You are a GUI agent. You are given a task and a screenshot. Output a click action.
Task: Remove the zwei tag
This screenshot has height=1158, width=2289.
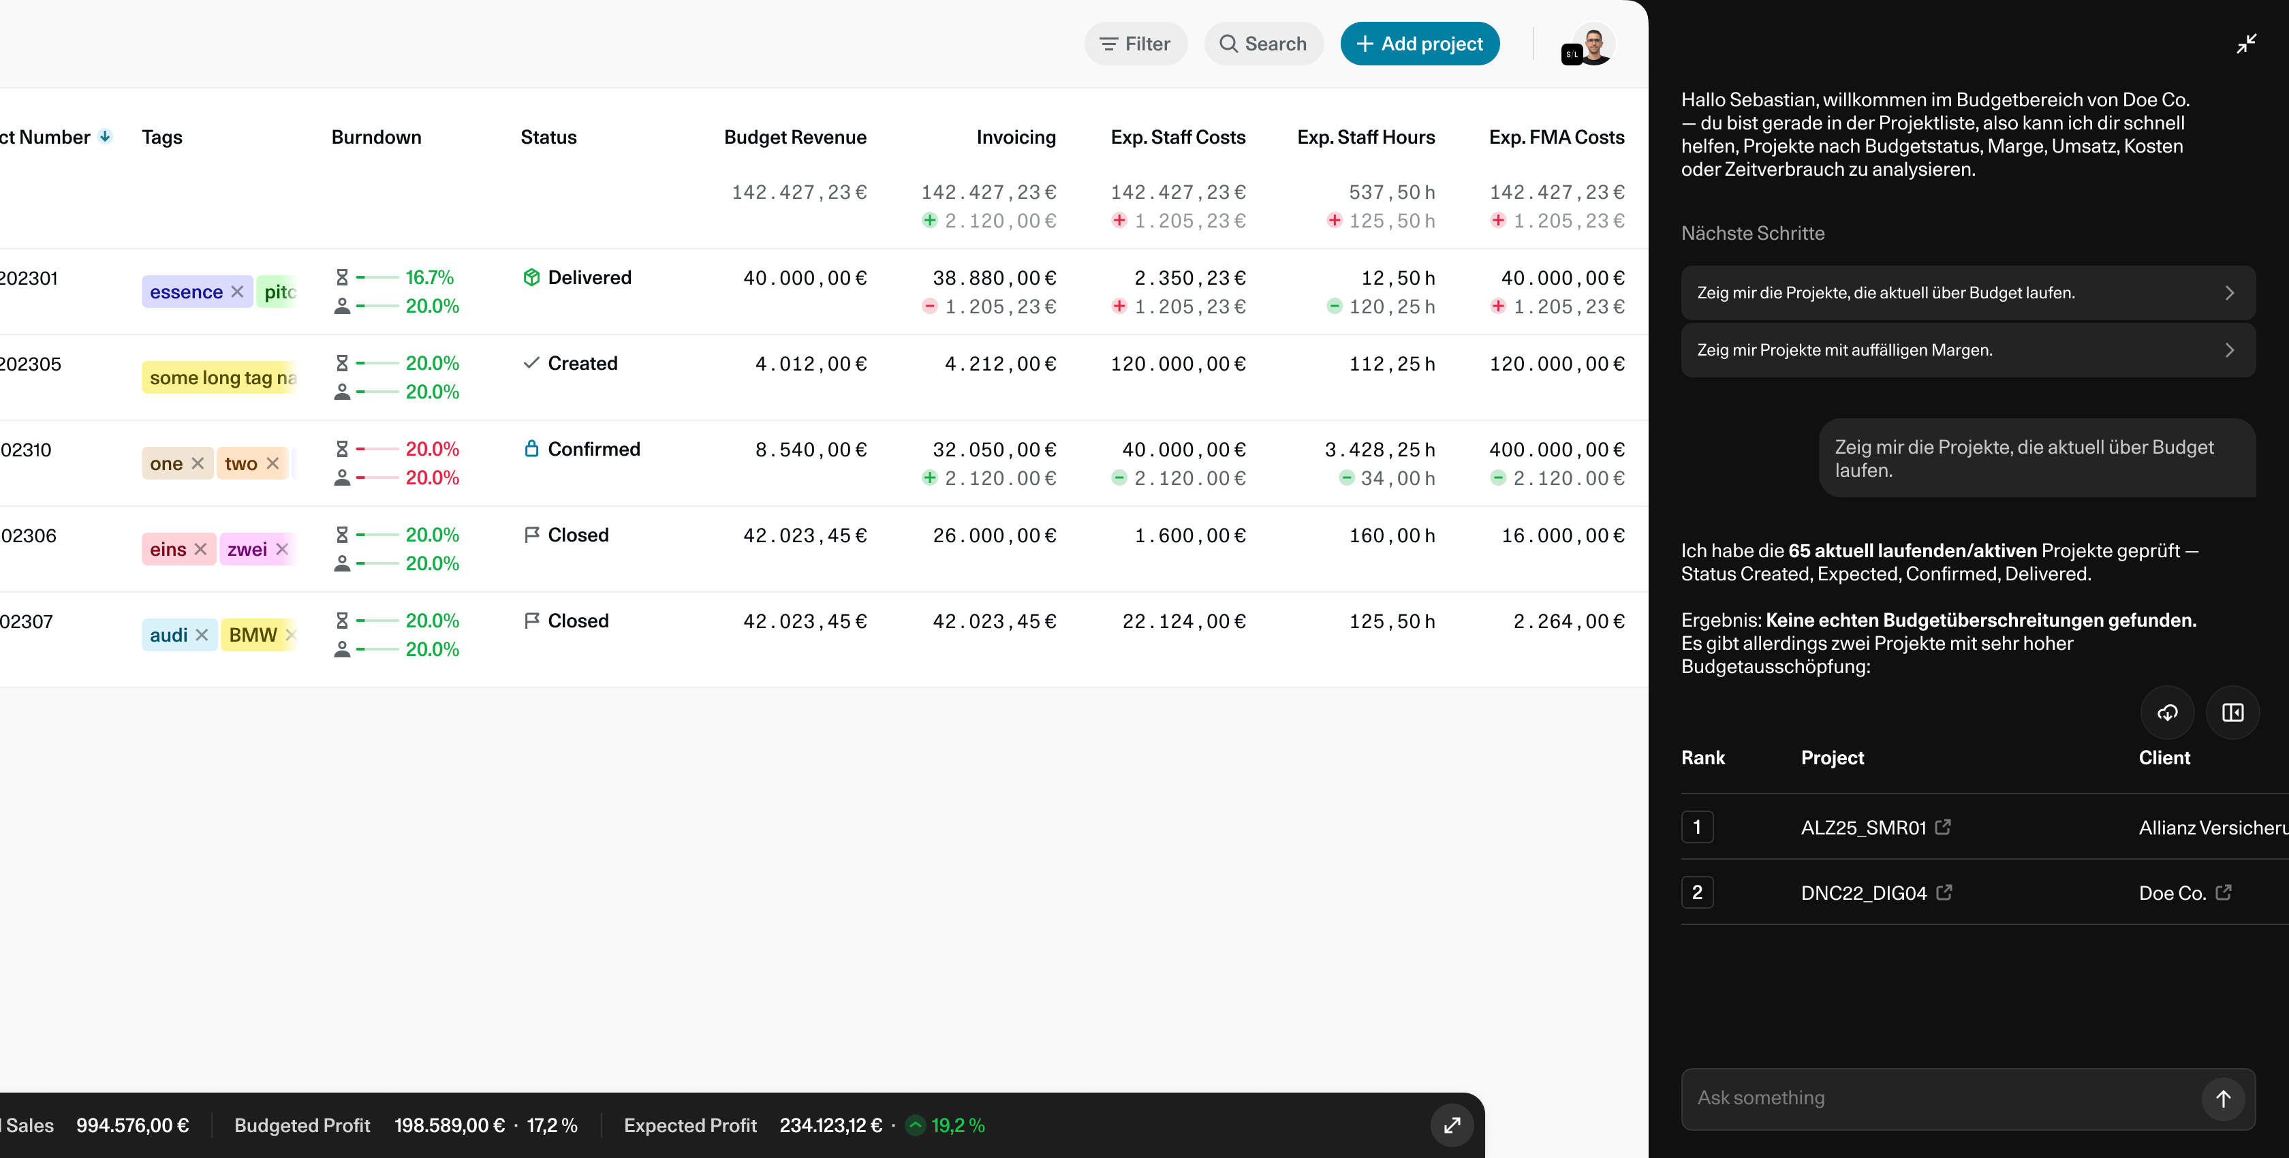[281, 549]
